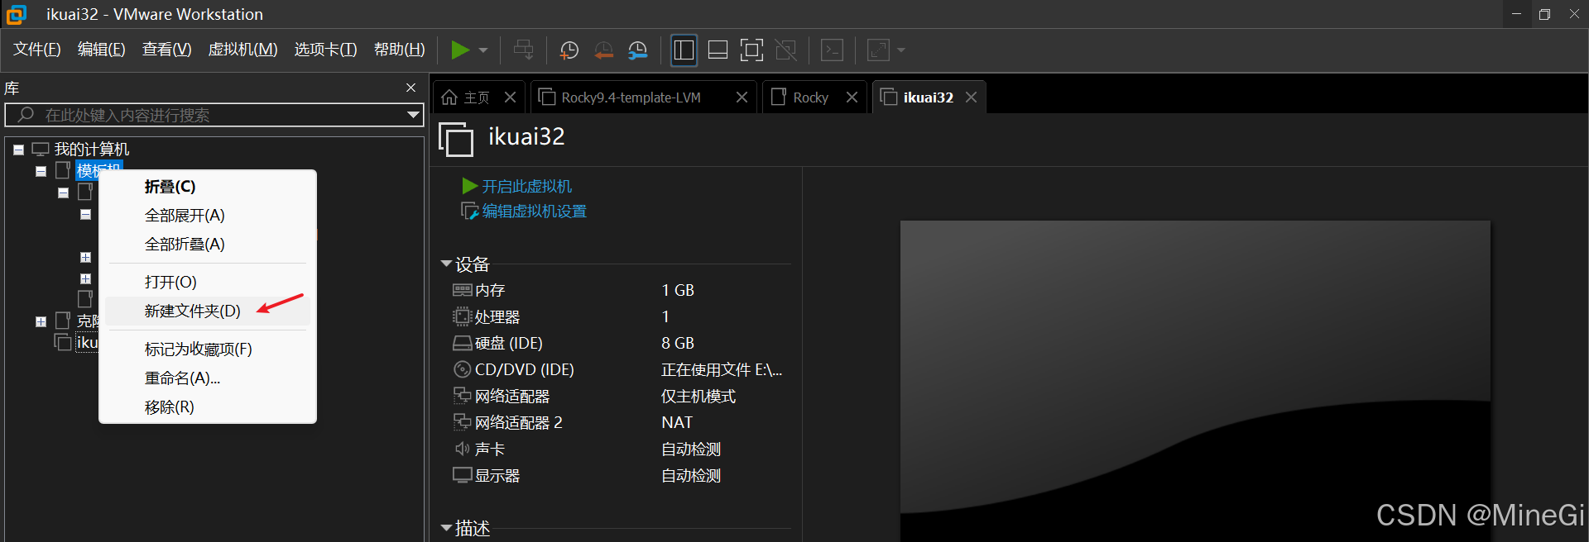Click the stretch guest display icon

pyautogui.click(x=878, y=50)
